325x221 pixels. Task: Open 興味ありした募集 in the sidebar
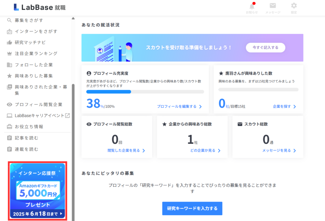34,76
